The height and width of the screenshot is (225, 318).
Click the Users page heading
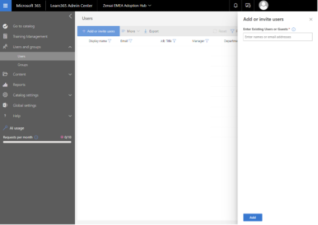pos(87,18)
